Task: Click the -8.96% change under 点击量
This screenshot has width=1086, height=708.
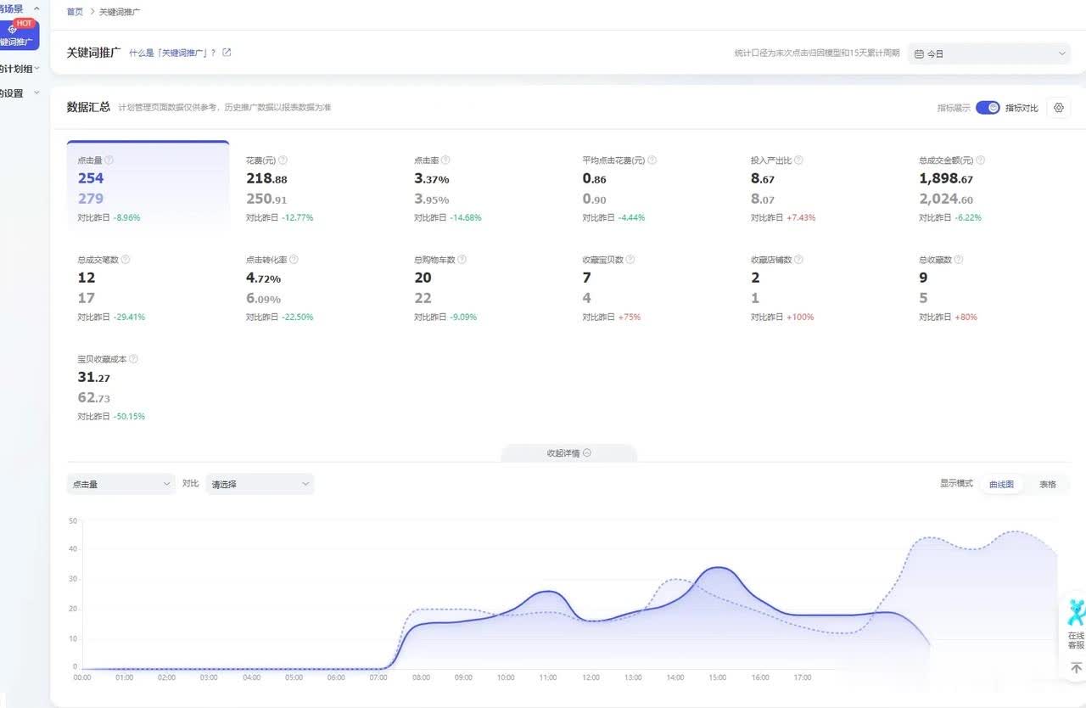Action: 126,217
